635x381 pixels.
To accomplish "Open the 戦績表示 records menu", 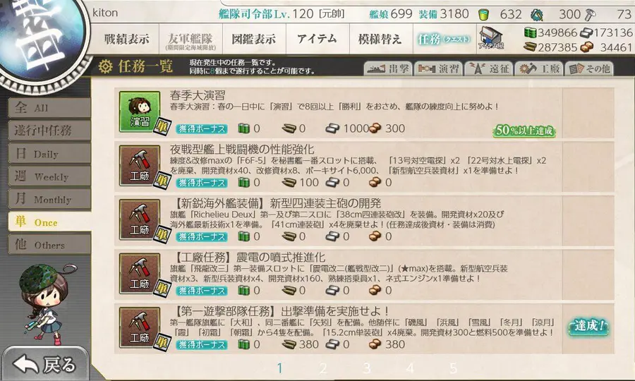I will (126, 39).
